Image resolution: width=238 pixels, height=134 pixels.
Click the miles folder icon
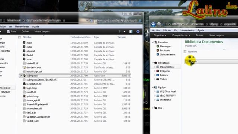pos(24,47)
